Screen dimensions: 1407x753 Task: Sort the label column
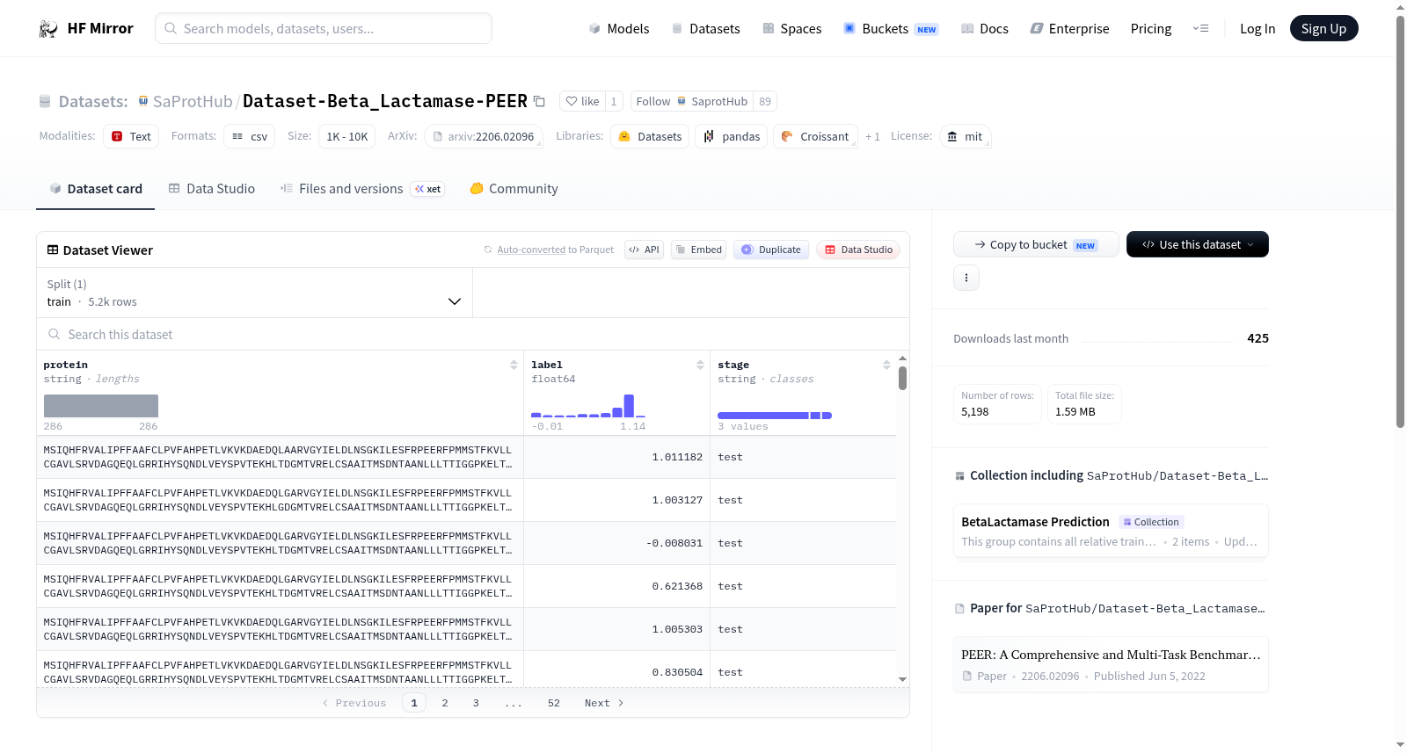(x=700, y=365)
